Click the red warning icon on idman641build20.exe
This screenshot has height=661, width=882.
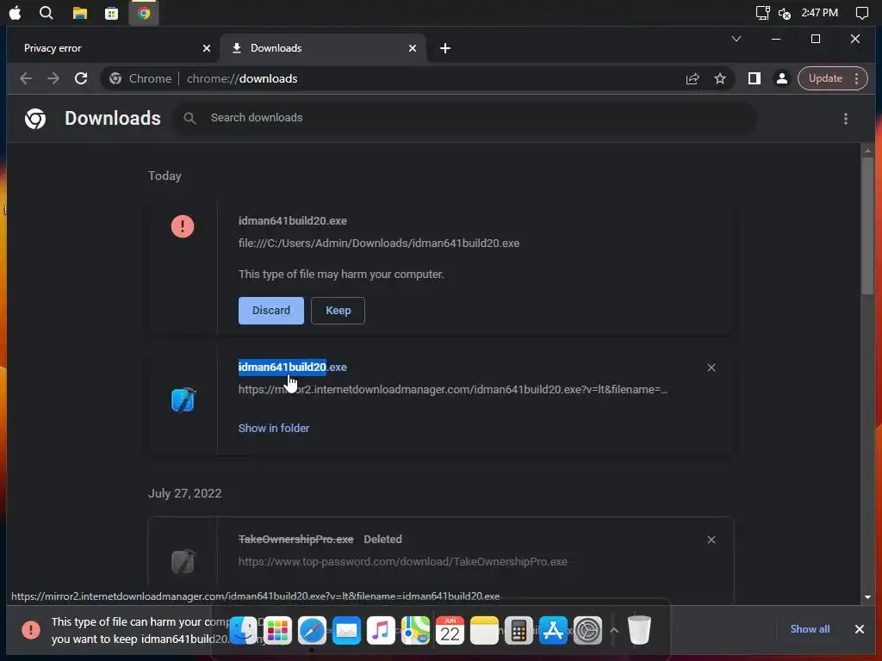(x=183, y=226)
